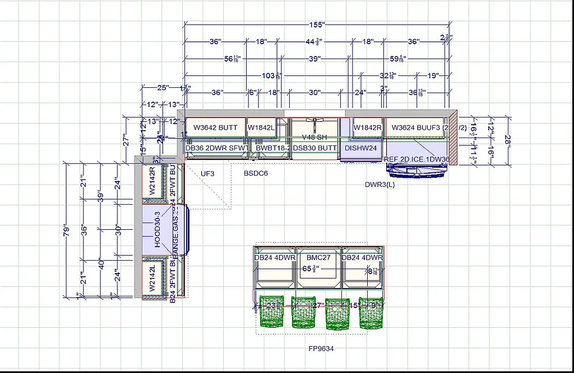The image size is (574, 373).
Task: Select the BWBT18-2 cabinet label
Action: [x=273, y=148]
